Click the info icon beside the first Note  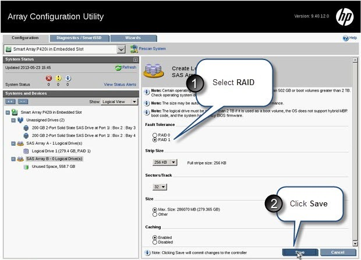click(x=147, y=92)
